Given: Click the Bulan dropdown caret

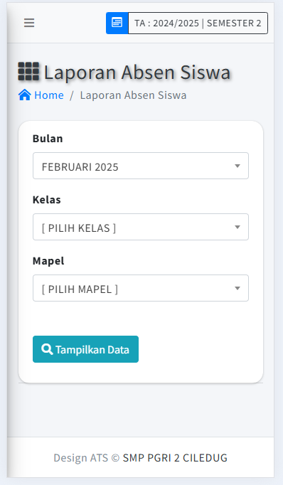Looking at the screenshot, I should 237,166.
